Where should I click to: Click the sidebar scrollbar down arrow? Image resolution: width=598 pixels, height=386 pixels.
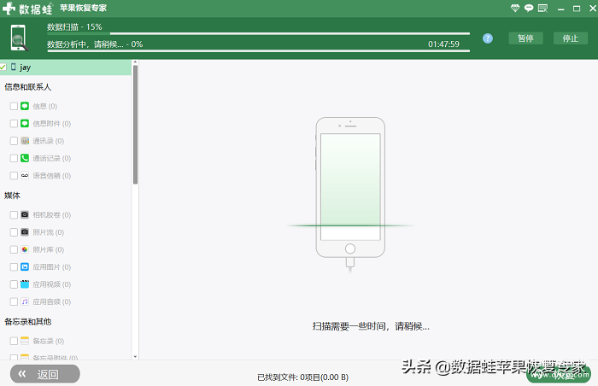[135, 357]
